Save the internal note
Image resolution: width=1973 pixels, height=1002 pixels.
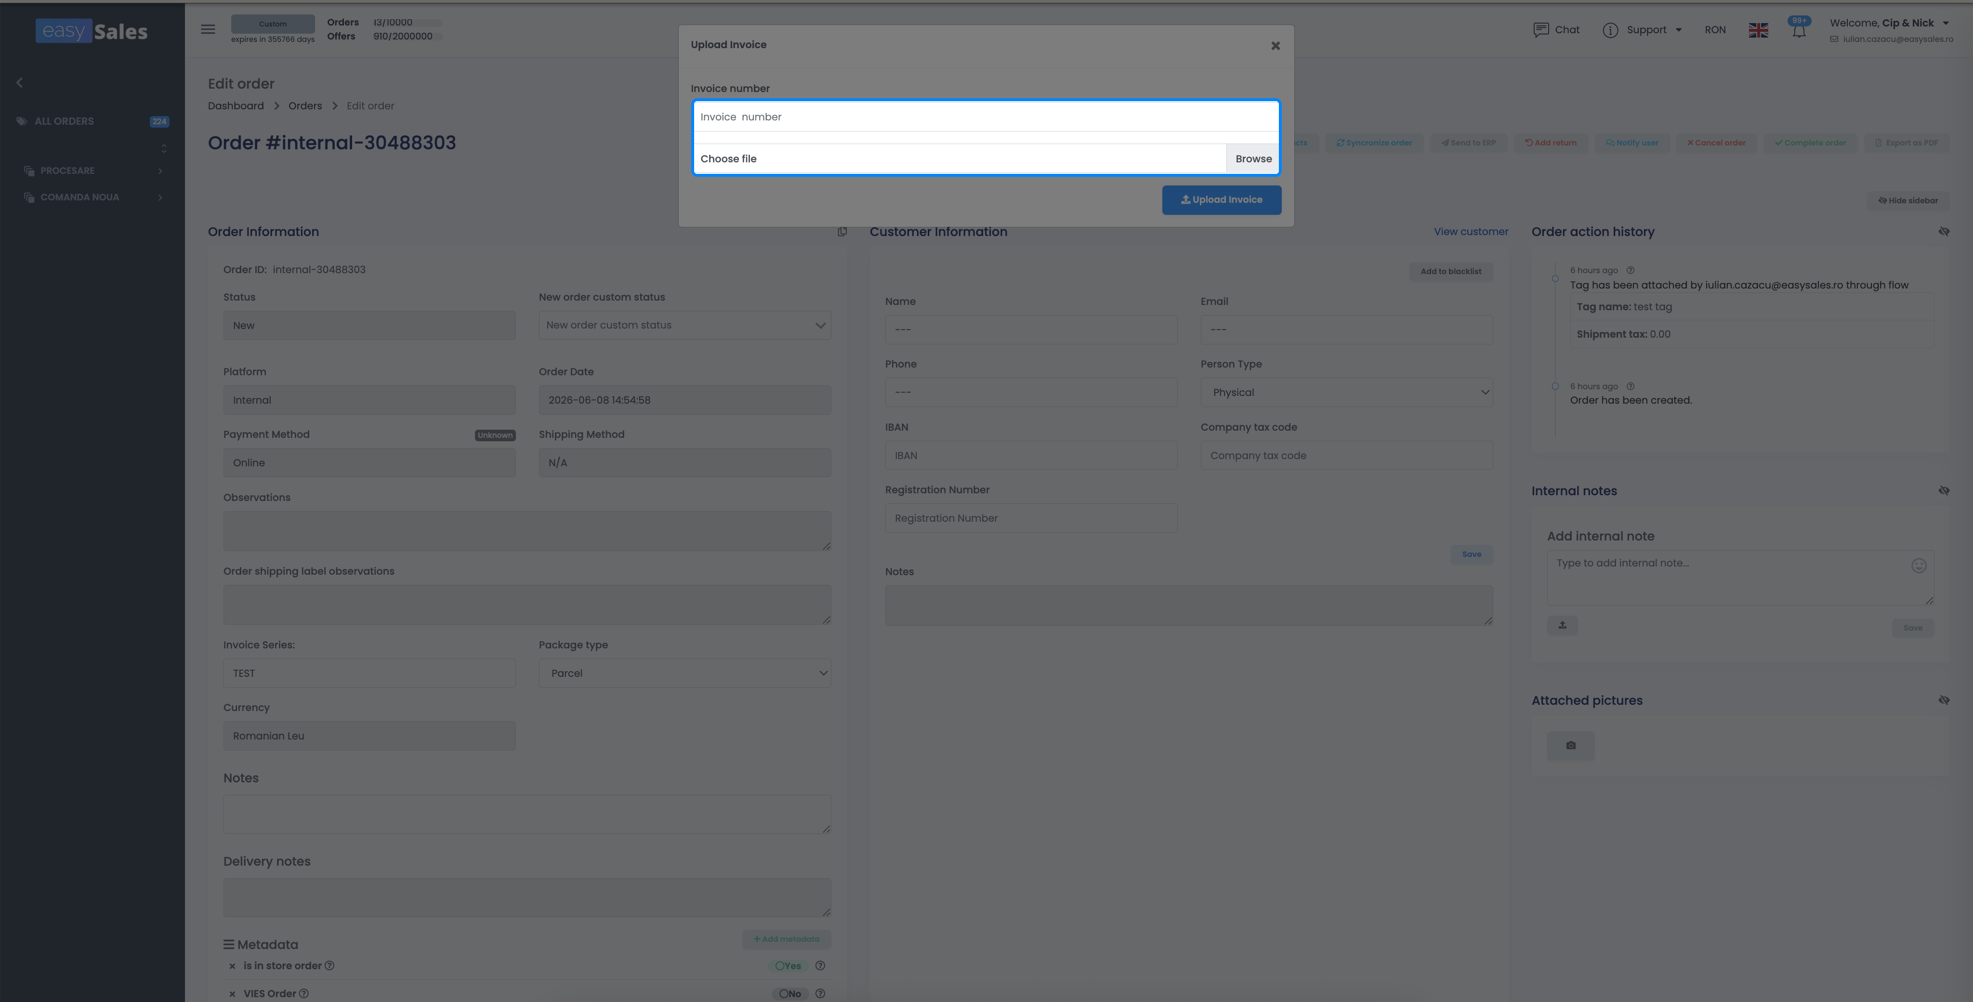1912,628
